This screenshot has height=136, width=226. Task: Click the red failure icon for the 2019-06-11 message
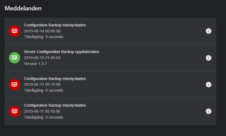14,111
